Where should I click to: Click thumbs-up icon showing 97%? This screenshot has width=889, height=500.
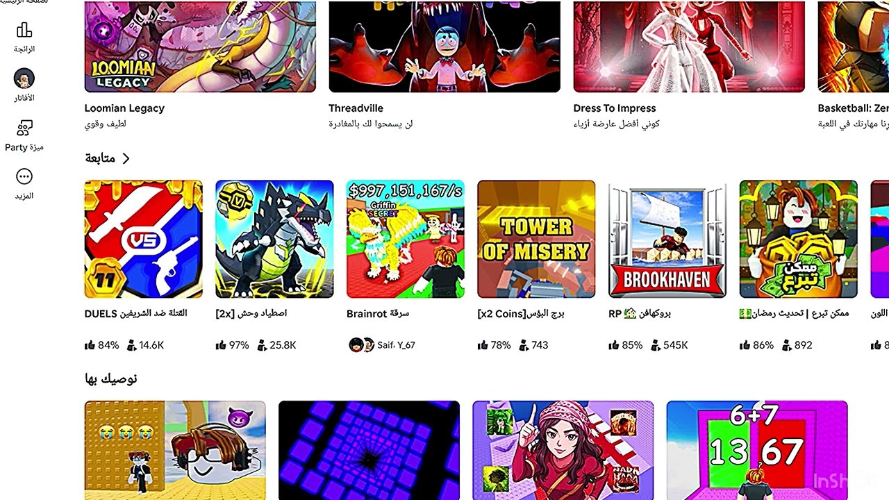point(221,345)
